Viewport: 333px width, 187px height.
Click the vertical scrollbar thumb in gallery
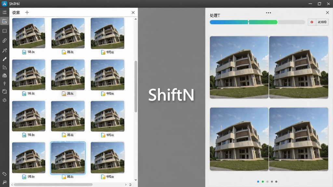(x=136, y=86)
